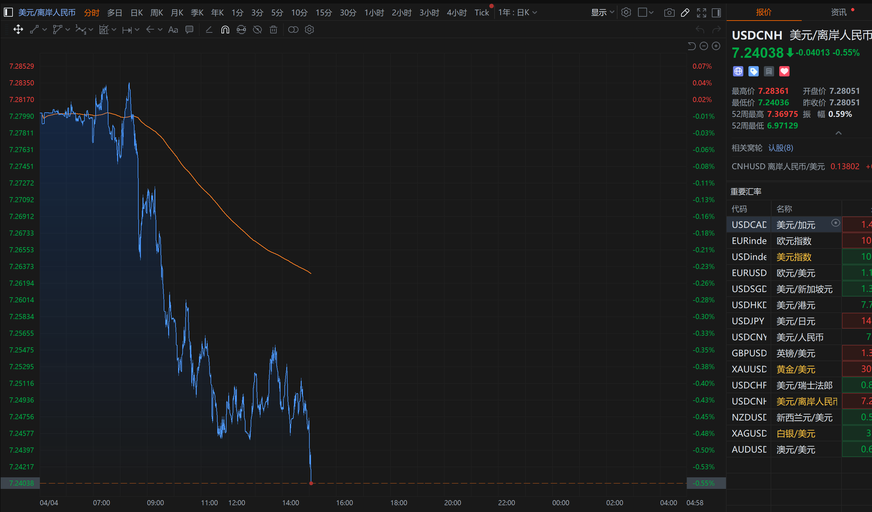Toggle the right side panel
Image resolution: width=872 pixels, height=512 pixels.
coord(716,13)
